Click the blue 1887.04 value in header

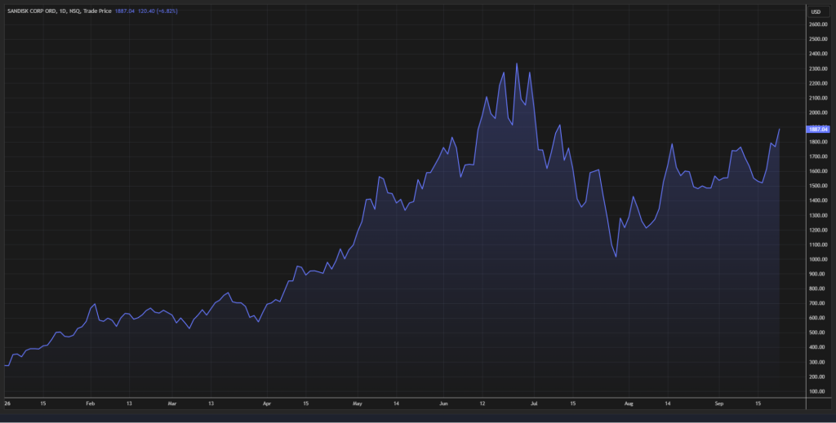pyautogui.click(x=125, y=11)
